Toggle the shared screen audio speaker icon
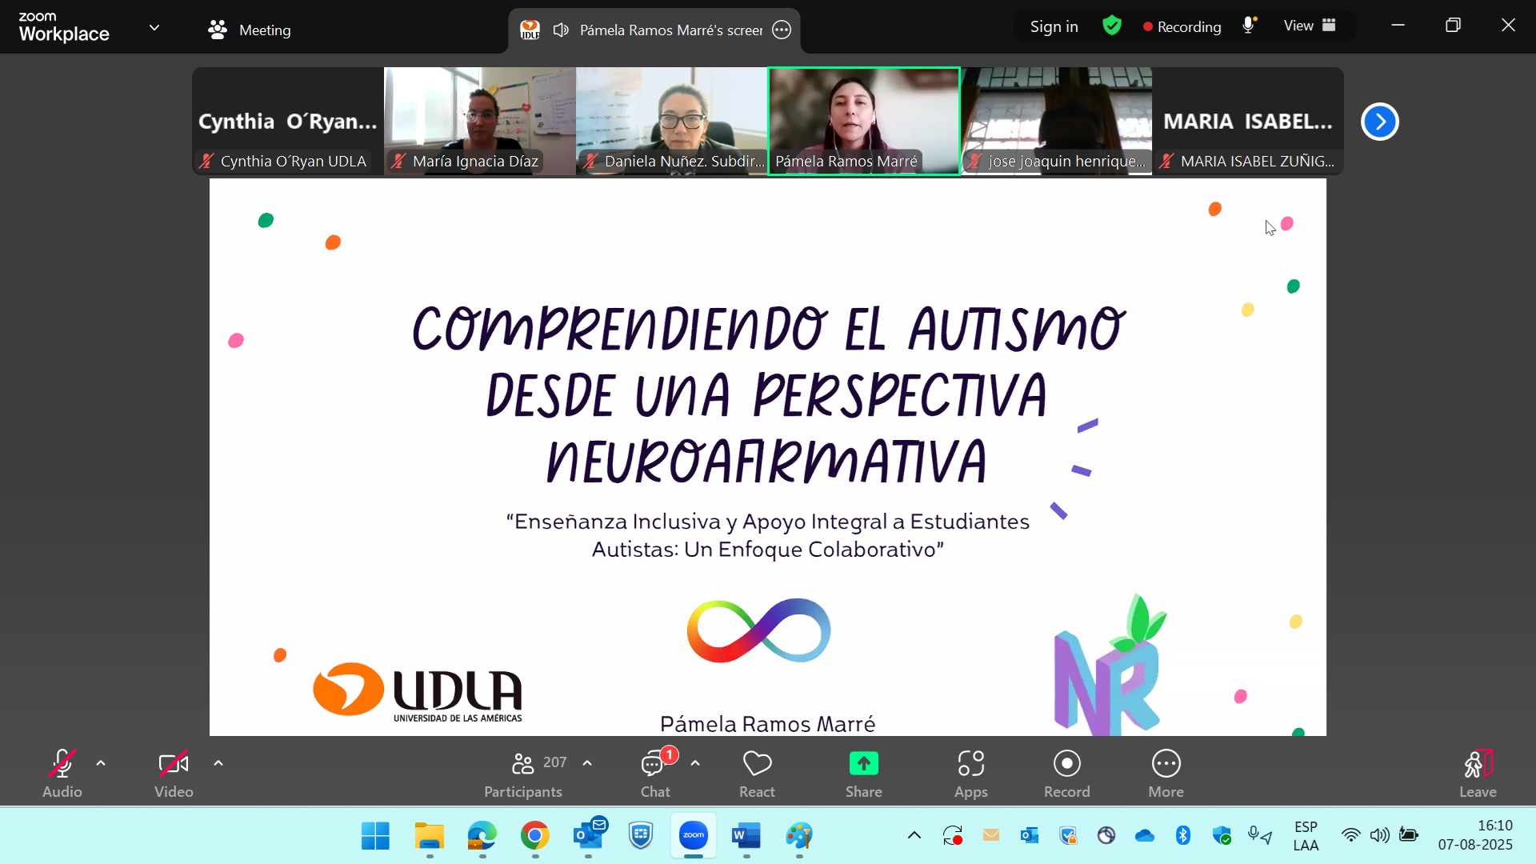Viewport: 1536px width, 864px height. click(x=562, y=30)
